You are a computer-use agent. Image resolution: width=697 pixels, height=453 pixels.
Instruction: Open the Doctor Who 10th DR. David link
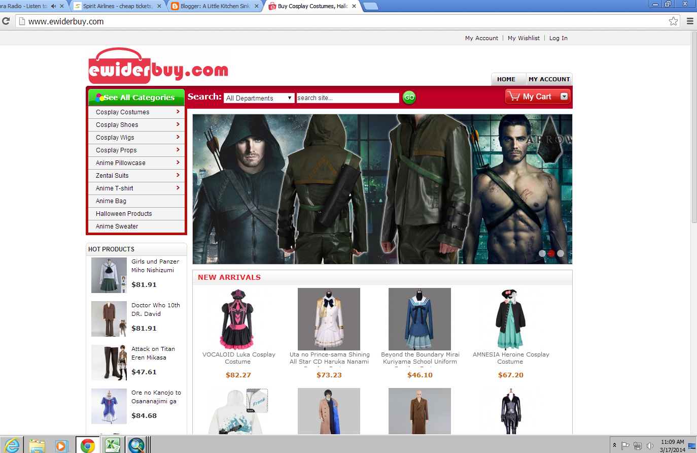click(x=156, y=310)
